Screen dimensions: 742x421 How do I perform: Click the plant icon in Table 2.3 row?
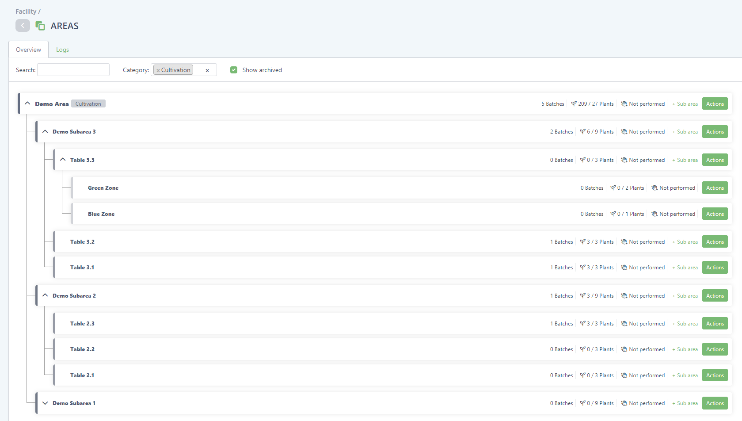click(x=582, y=324)
